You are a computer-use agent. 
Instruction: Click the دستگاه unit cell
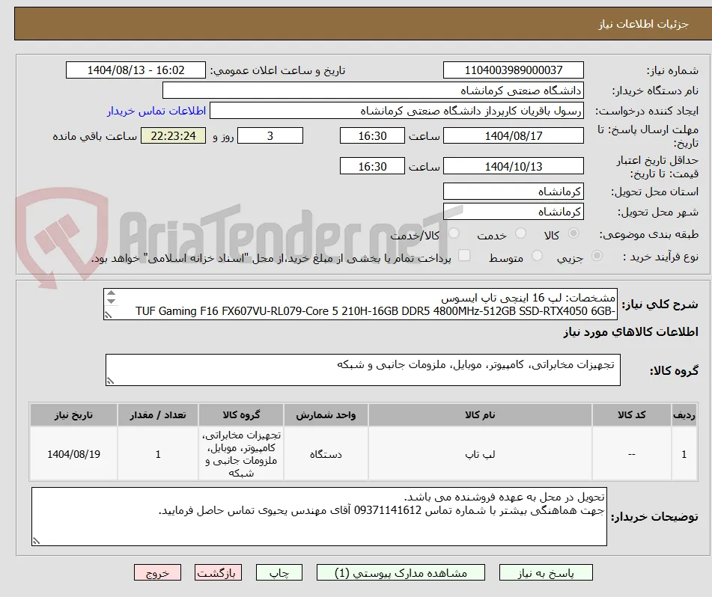pyautogui.click(x=326, y=454)
